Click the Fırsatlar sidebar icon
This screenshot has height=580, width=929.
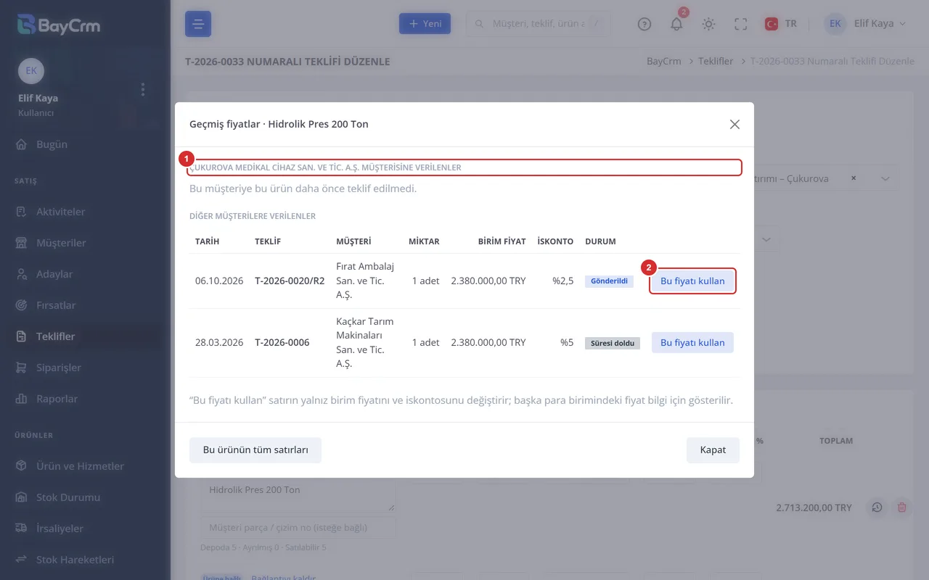click(22, 305)
